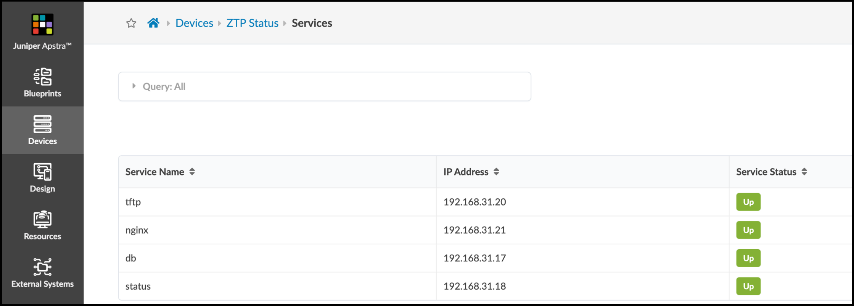Screen dimensions: 854x306
Task: Select the status service row name
Action: pos(138,286)
